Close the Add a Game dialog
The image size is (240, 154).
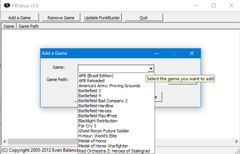coord(192,53)
